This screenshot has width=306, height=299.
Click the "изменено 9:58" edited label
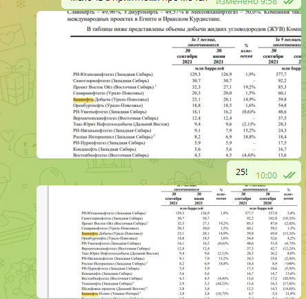(247, 2)
